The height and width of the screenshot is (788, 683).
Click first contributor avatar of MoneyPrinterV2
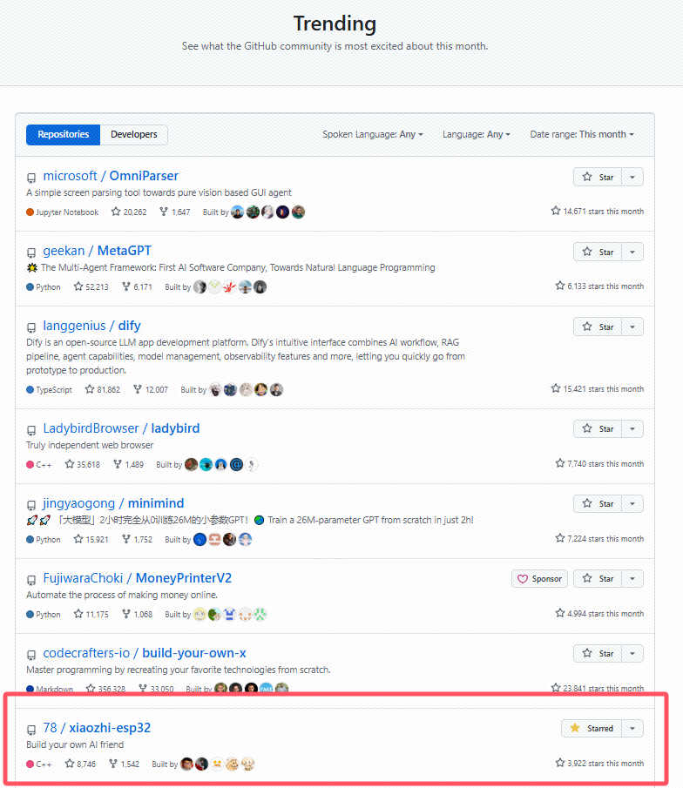(199, 614)
